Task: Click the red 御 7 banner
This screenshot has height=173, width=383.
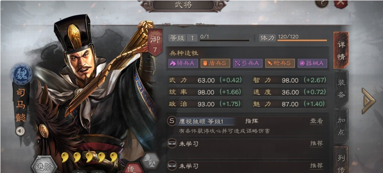Action: pyautogui.click(x=155, y=42)
